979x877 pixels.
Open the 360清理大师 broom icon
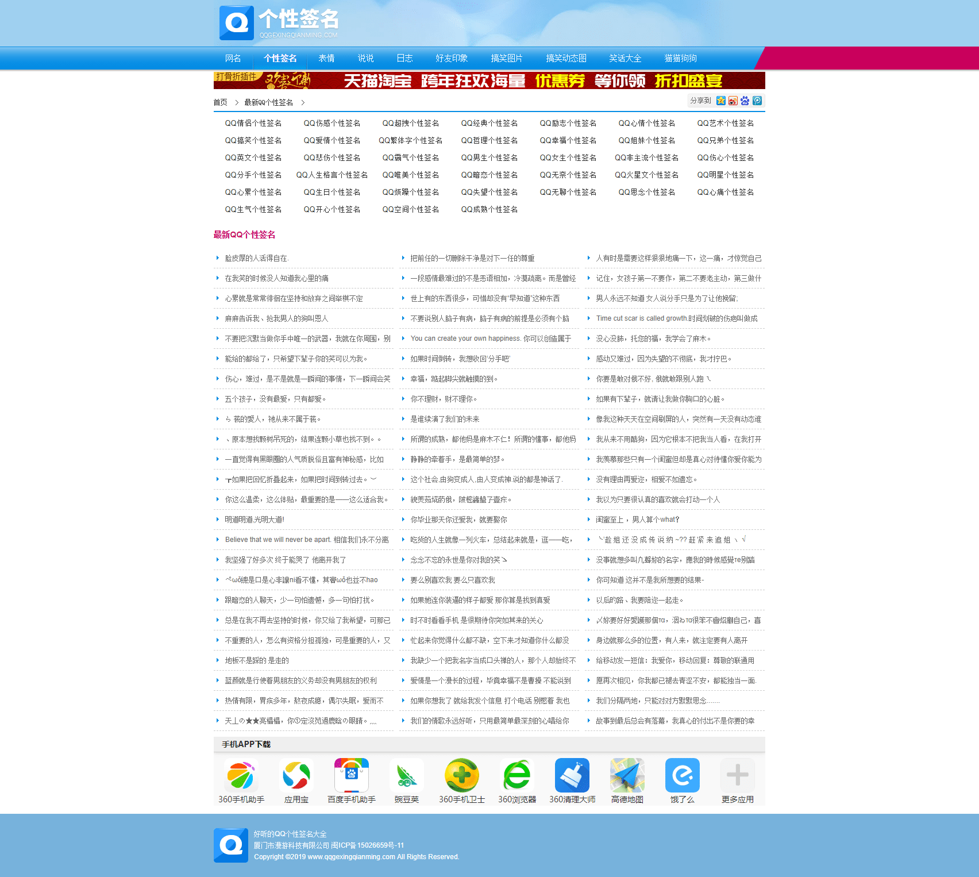pyautogui.click(x=572, y=775)
